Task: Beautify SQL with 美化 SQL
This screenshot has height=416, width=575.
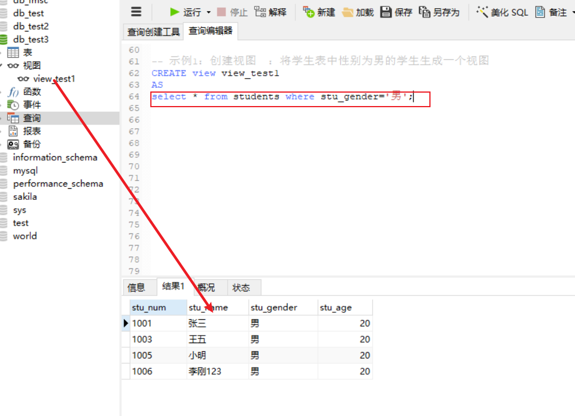Action: [502, 12]
